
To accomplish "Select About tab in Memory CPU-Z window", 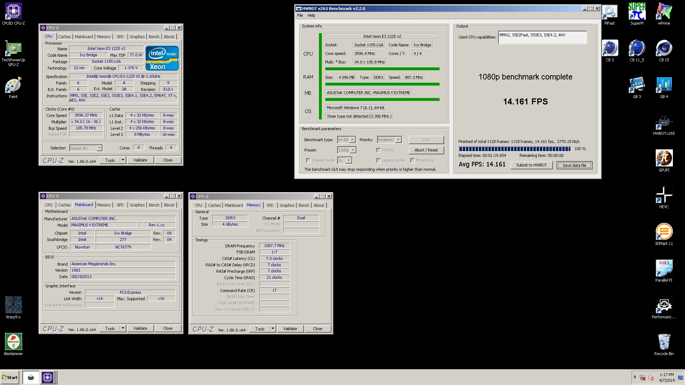I will click(x=319, y=205).
